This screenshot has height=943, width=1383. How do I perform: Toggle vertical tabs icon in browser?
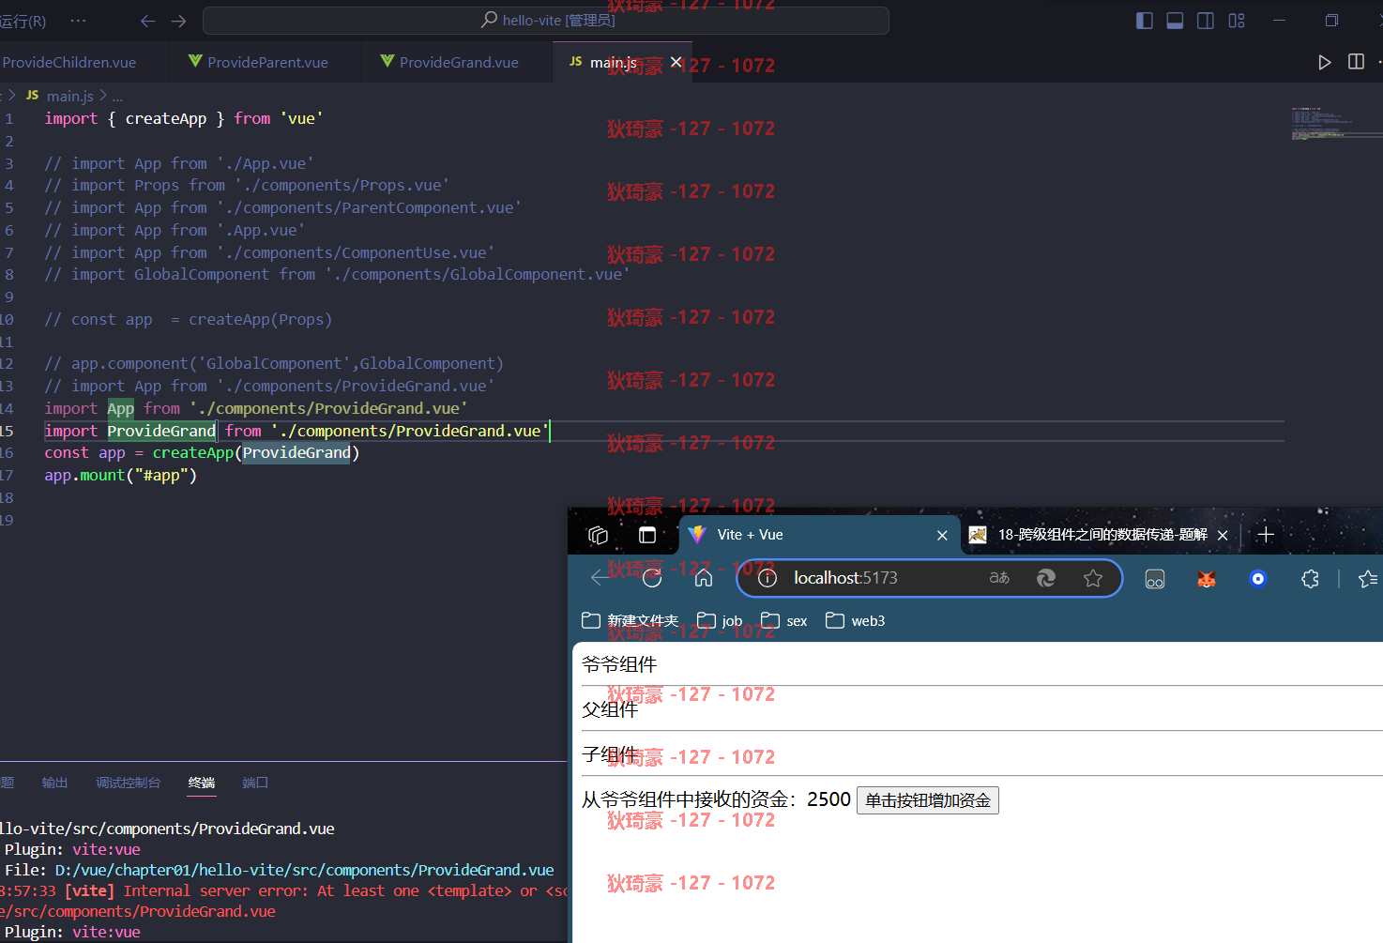pos(647,535)
